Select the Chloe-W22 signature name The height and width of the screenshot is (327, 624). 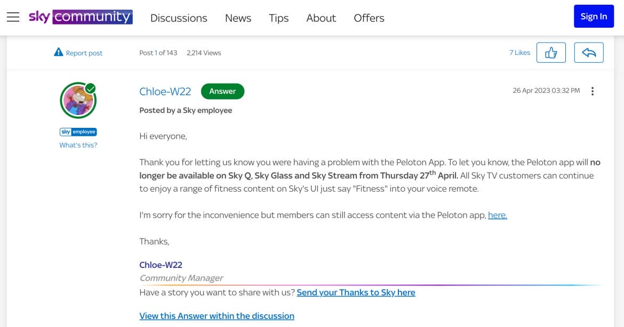coord(161,265)
